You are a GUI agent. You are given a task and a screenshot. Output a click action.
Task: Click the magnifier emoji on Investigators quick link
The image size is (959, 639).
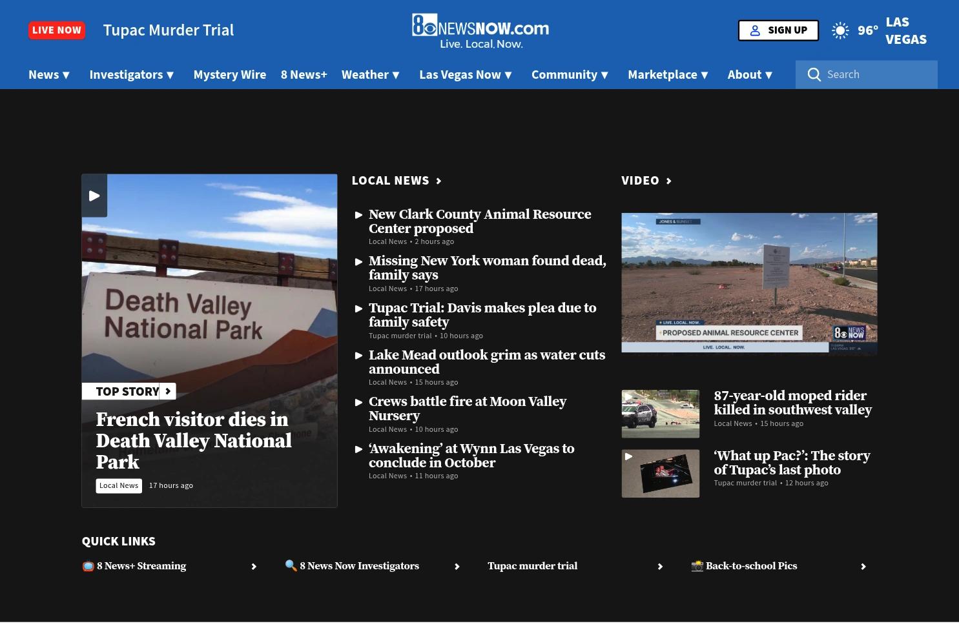click(x=291, y=565)
